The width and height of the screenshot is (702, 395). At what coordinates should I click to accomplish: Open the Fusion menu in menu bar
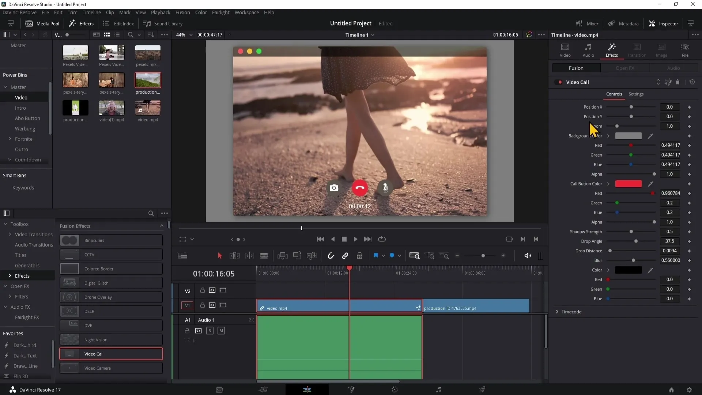(183, 12)
